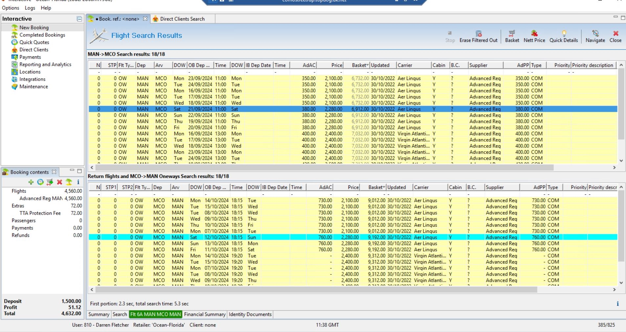626x332 pixels.
Task: Click the Erase Filtered Out toolbar icon
Action: click(478, 34)
